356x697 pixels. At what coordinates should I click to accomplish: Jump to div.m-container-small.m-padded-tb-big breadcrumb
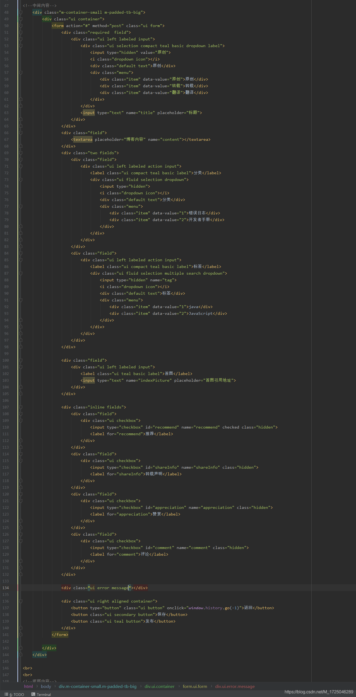tap(98, 687)
